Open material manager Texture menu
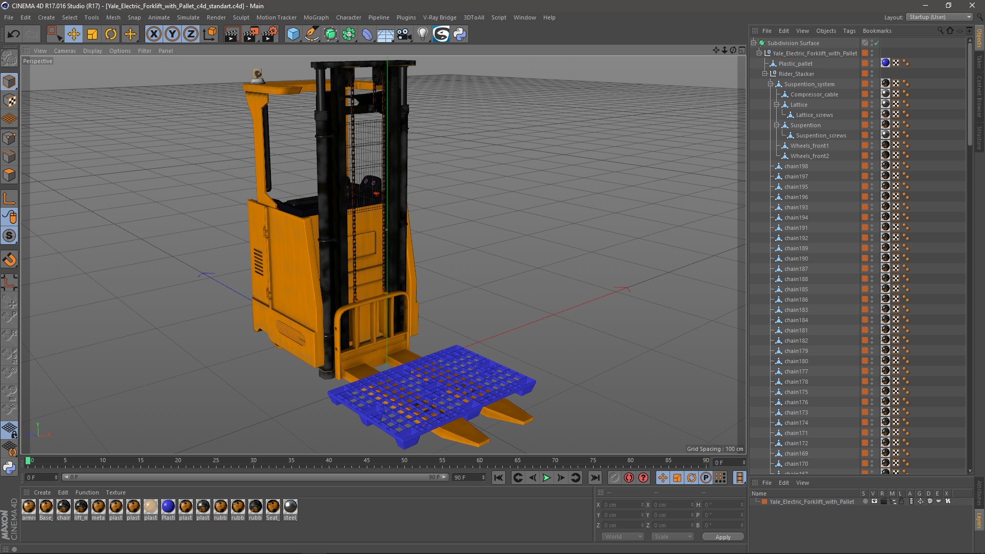985x554 pixels. 115,492
